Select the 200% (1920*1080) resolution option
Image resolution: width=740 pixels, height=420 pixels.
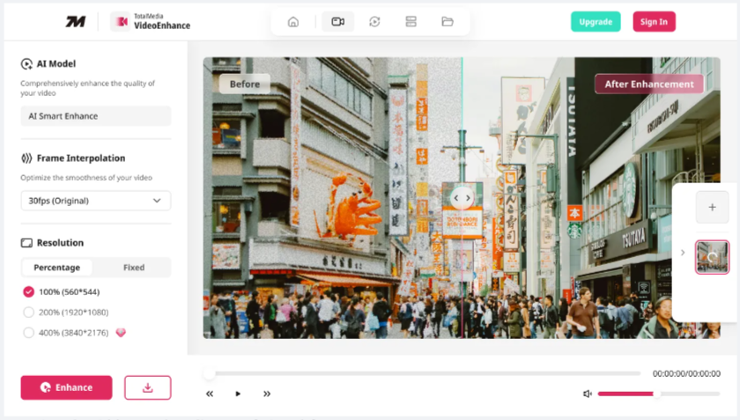[x=29, y=313]
